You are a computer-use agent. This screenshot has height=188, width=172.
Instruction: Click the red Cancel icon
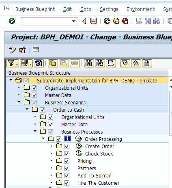[x=125, y=21]
